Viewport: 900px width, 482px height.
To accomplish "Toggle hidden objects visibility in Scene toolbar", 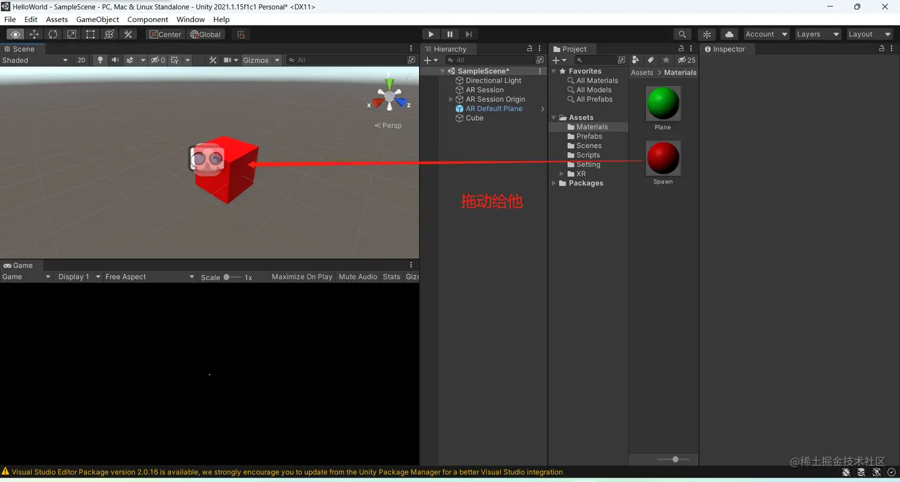I will click(x=158, y=60).
